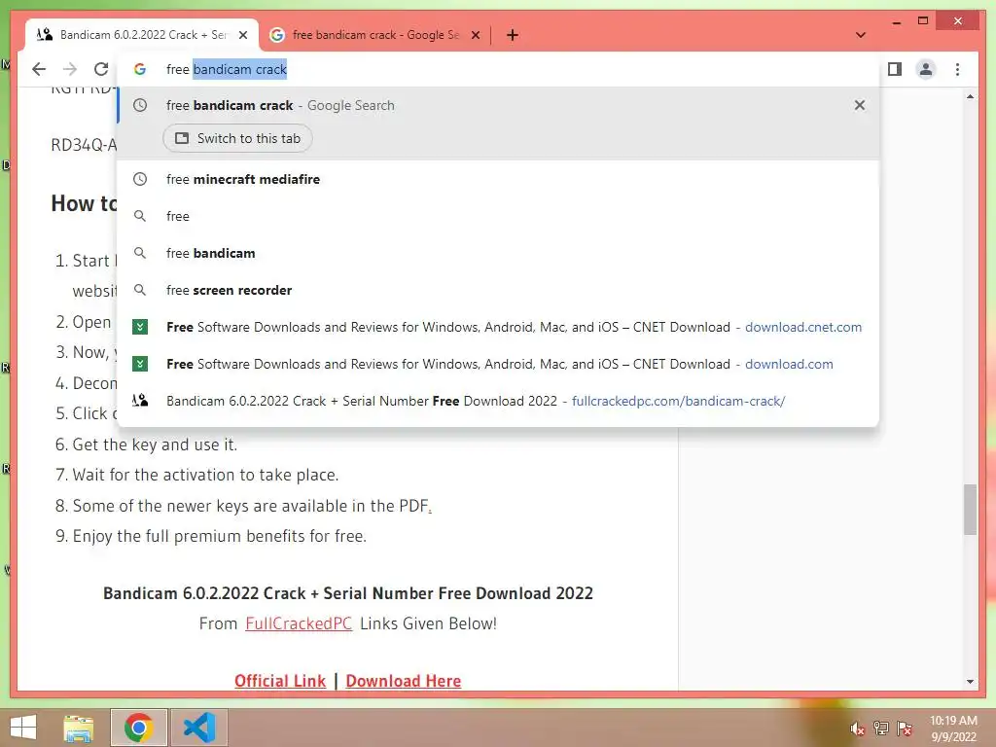Open Visual Studio Code from taskbar
Image resolution: width=996 pixels, height=747 pixels.
point(199,728)
